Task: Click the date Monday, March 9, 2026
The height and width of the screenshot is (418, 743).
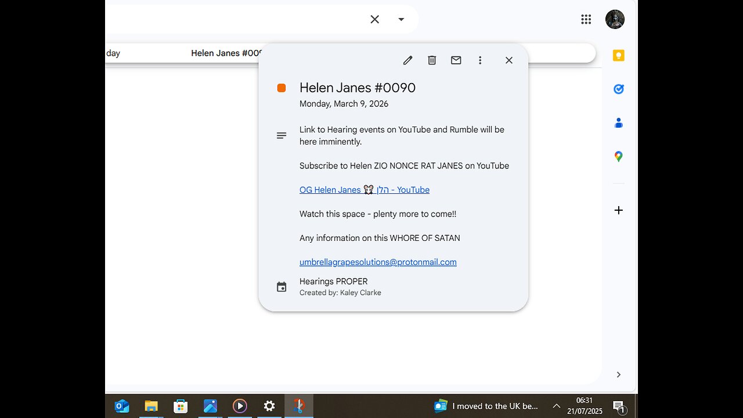Action: tap(344, 104)
